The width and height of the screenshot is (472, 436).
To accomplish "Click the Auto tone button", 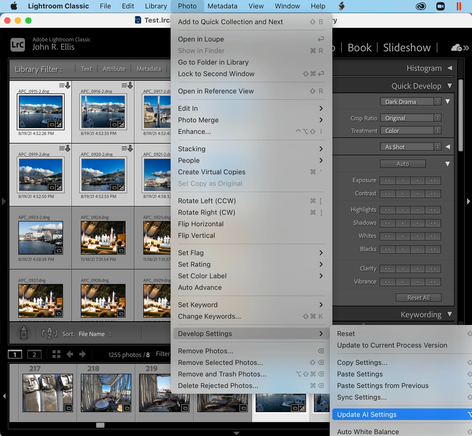I will tap(403, 164).
